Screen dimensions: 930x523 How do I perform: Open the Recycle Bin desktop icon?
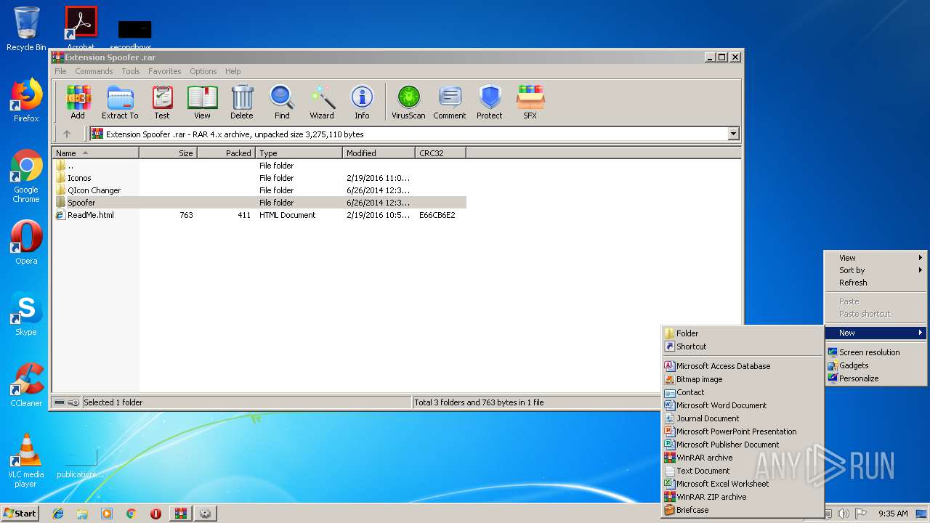(x=26, y=29)
